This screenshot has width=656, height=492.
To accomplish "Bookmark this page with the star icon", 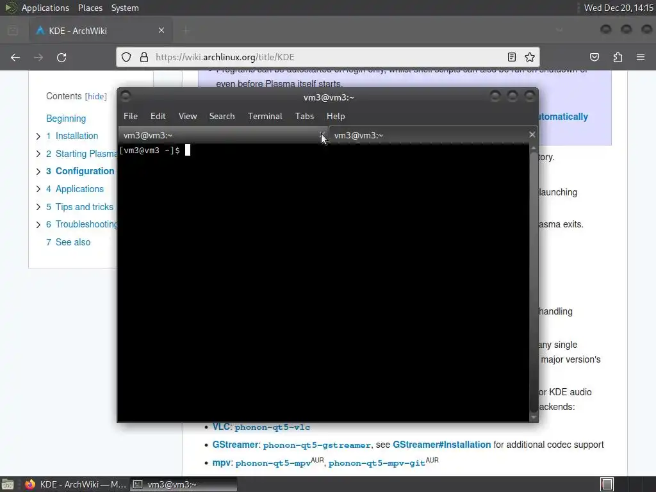I will (x=530, y=57).
